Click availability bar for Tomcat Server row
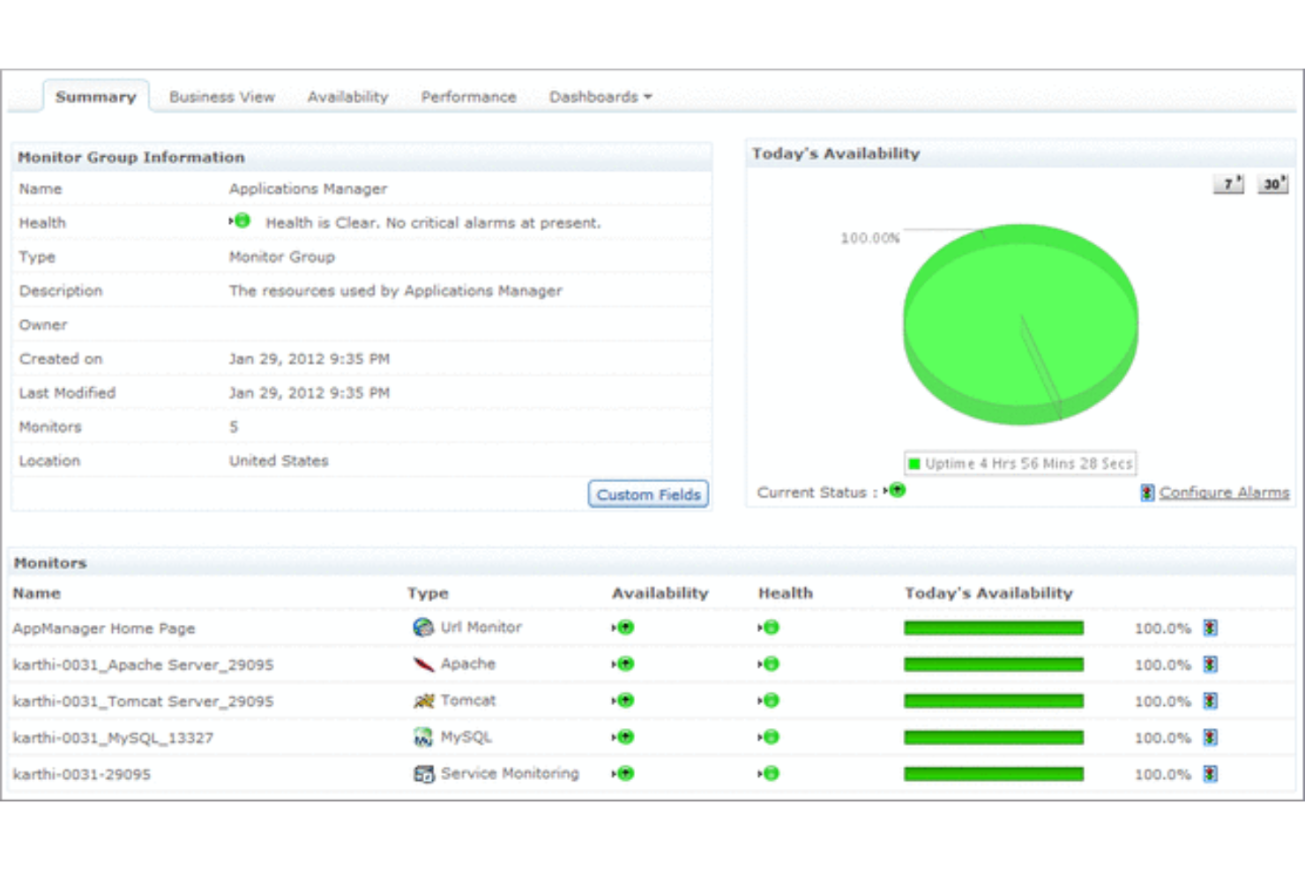The image size is (1305, 870). (x=994, y=702)
